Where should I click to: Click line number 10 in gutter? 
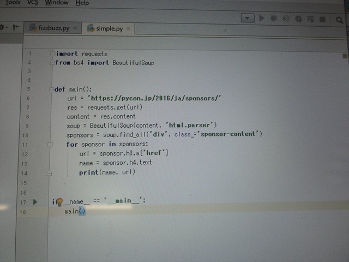point(26,135)
